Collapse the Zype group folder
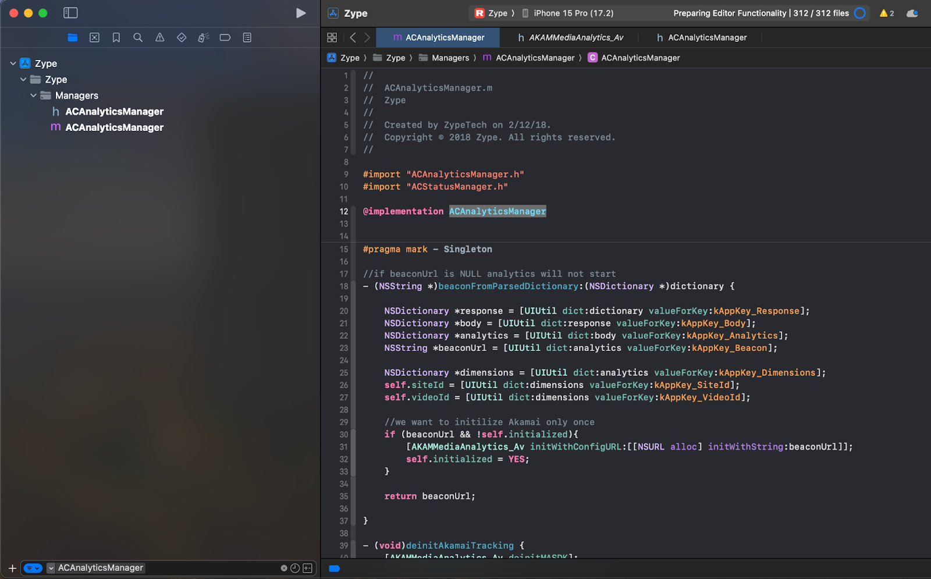This screenshot has width=931, height=579. tap(23, 79)
